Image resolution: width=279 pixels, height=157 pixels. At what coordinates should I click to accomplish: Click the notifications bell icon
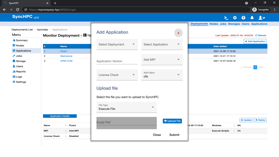(x=252, y=18)
